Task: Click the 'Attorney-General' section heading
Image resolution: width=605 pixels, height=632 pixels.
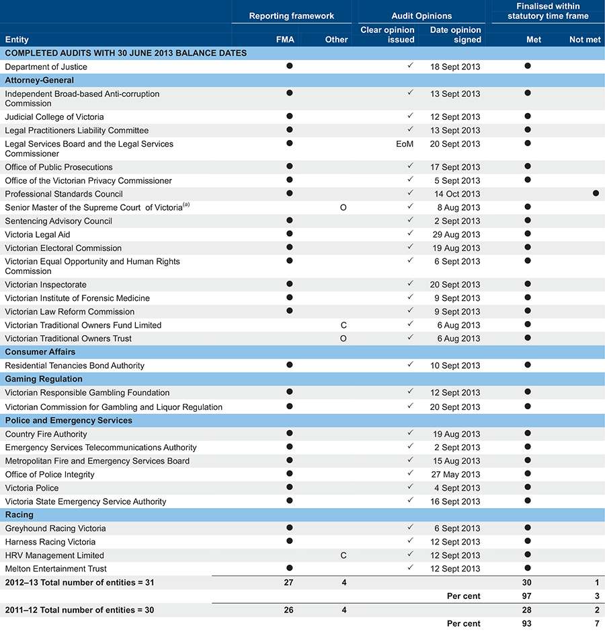Action: coord(40,80)
